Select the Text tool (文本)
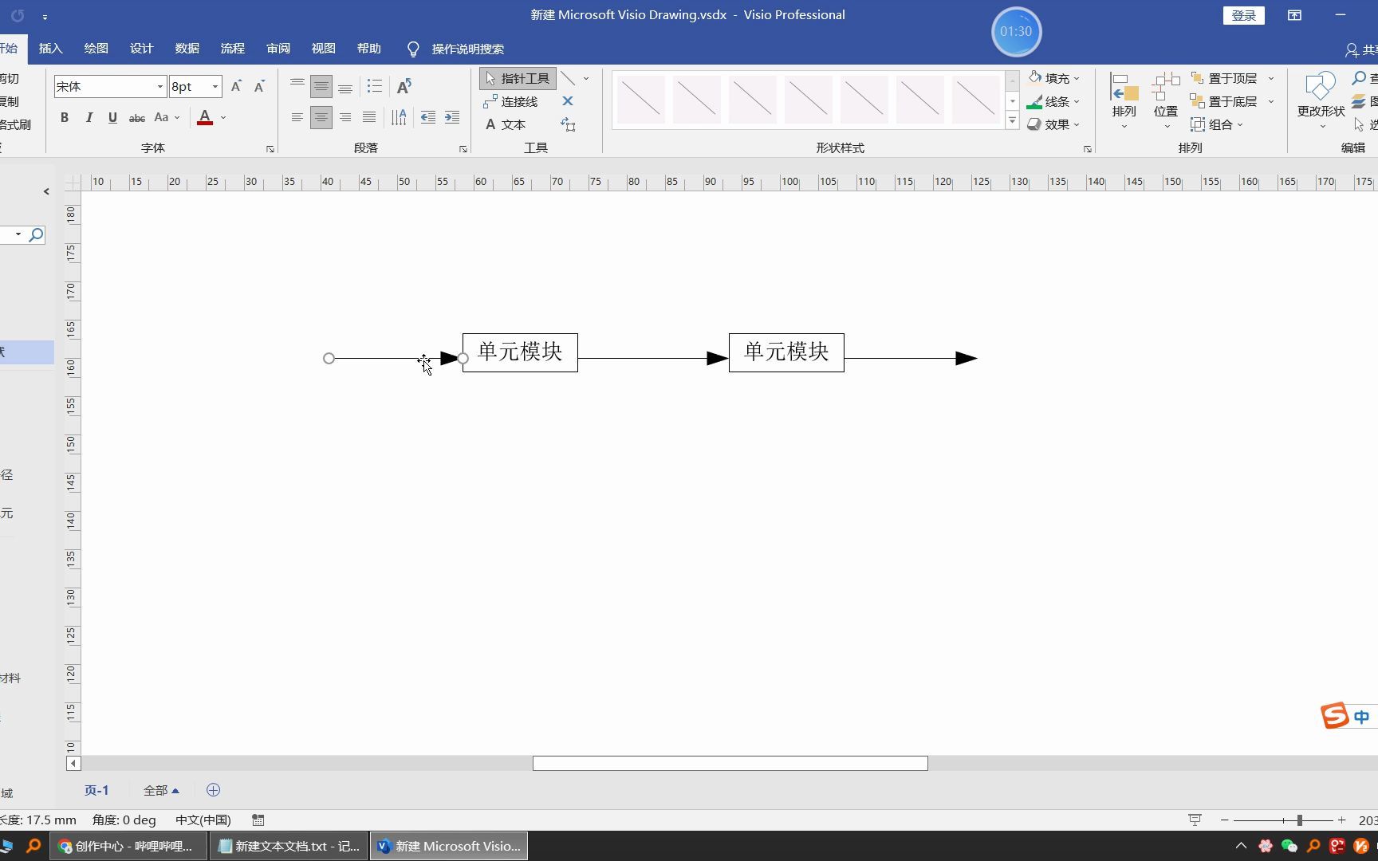The height and width of the screenshot is (861, 1378). coord(506,124)
